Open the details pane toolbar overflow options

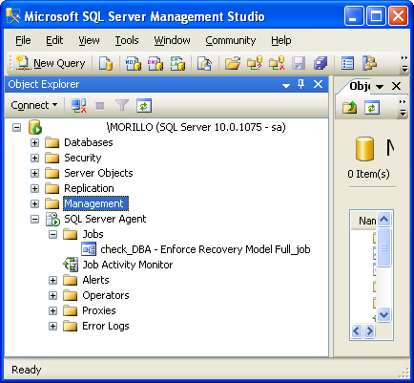tap(403, 108)
